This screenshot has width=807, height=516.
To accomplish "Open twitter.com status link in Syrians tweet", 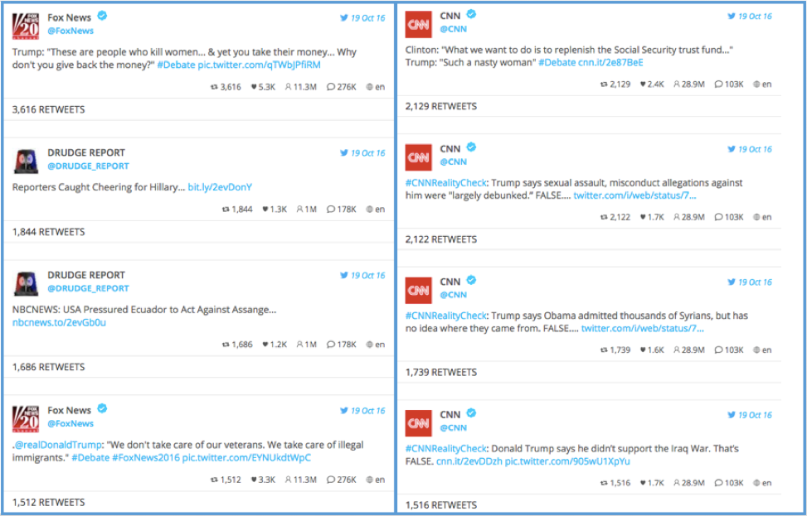I will (x=642, y=329).
